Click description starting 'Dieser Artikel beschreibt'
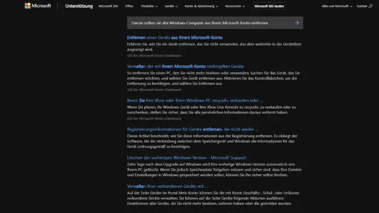Image resolution: width=379 pixels, height=213 pixels. click(212, 141)
